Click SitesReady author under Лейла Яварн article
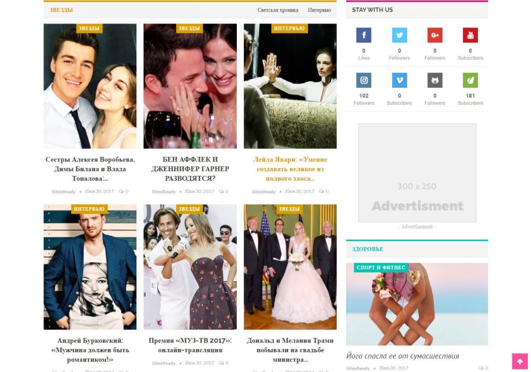Viewport: 531px width, 372px height. [264, 192]
